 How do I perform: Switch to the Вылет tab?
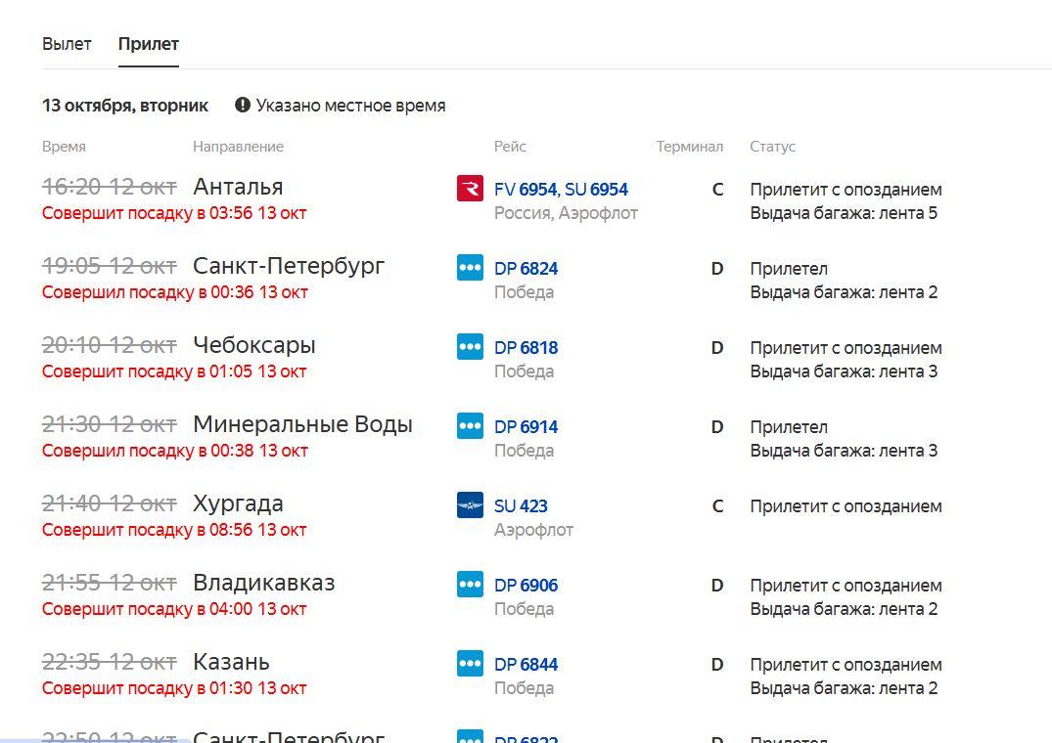[67, 44]
